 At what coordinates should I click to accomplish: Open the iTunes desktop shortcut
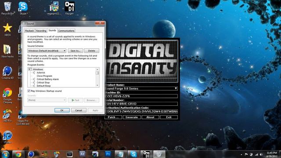click(7, 137)
